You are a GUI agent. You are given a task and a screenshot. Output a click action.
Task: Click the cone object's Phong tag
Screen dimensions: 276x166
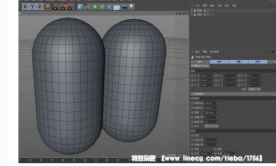pyautogui.click(x=213, y=15)
